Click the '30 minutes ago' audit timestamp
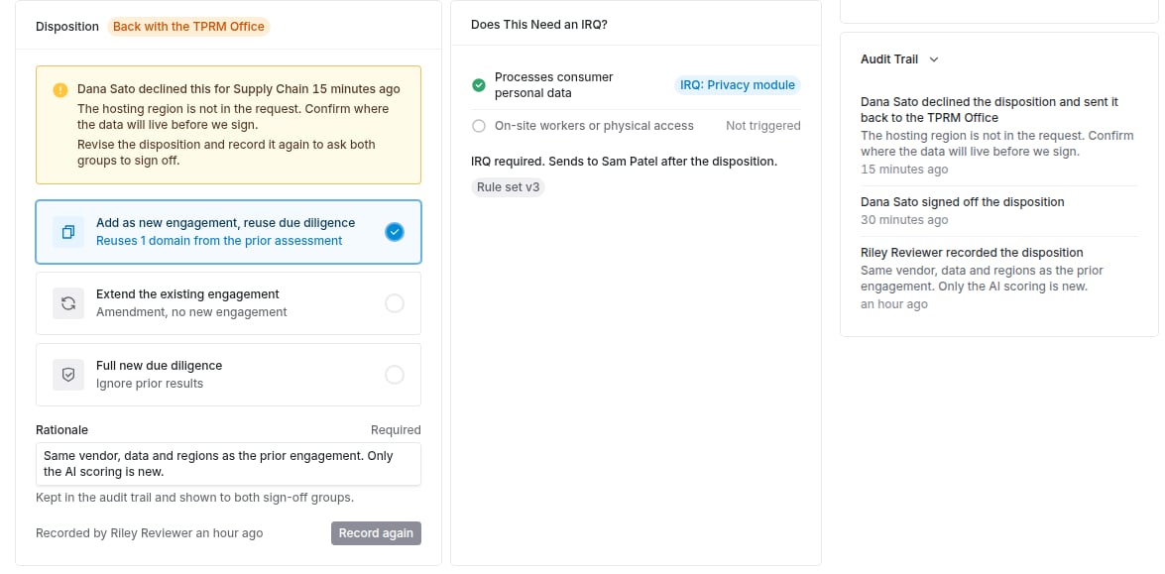Image resolution: width=1165 pixels, height=574 pixels. [x=904, y=220]
